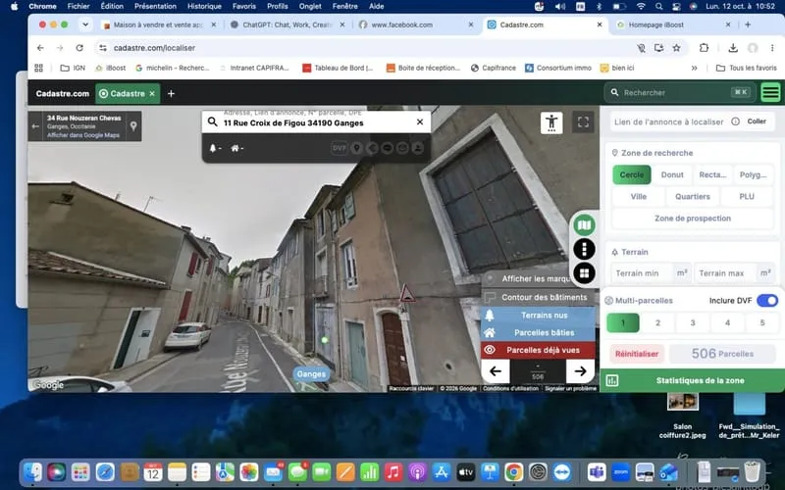Click the person icon in dark toolbar
785x490 pixels.
pos(418,148)
